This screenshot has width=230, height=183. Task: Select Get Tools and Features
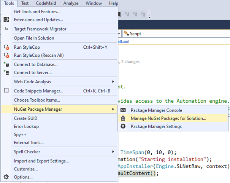(59, 11)
